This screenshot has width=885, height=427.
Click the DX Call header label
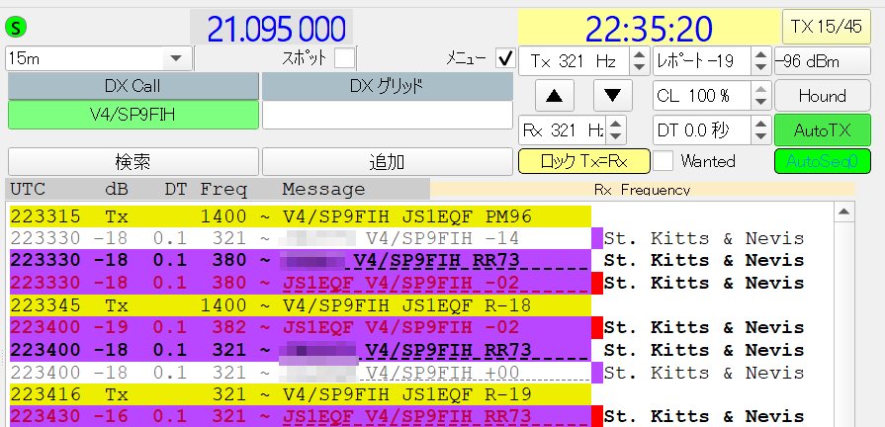133,86
